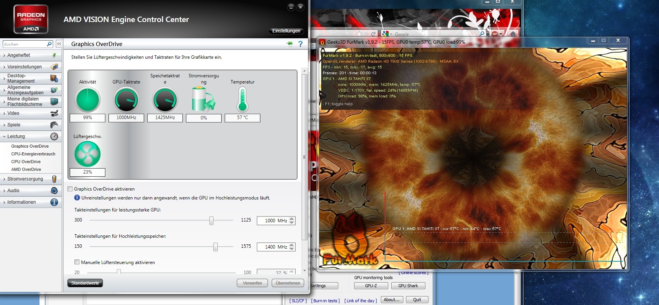Screen dimensions: 659x305
Task: Expand the Angeheftet section
Action: point(4,55)
